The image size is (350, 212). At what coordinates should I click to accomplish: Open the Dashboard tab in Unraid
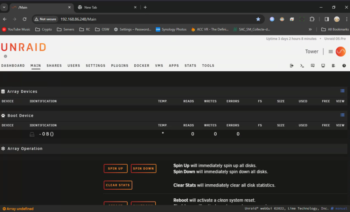[13, 66]
